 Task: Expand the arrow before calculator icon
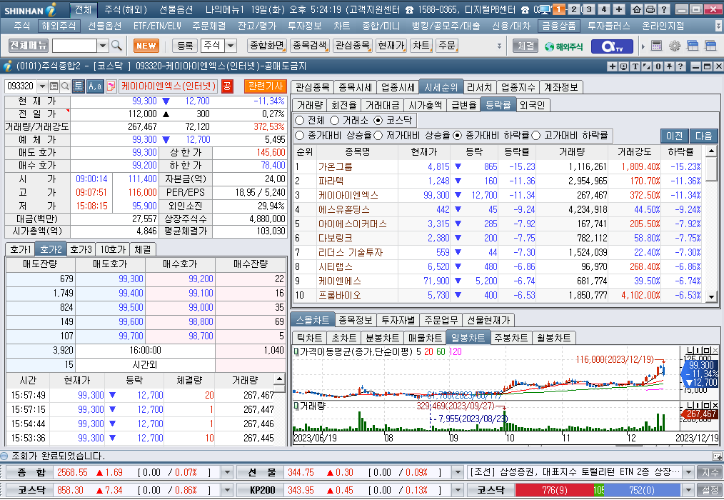tap(643, 46)
